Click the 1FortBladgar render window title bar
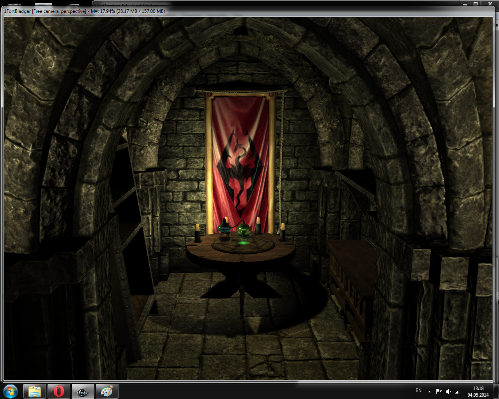499x399 pixels. [x=248, y=11]
